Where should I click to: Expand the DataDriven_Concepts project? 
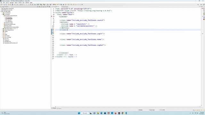[1, 10]
